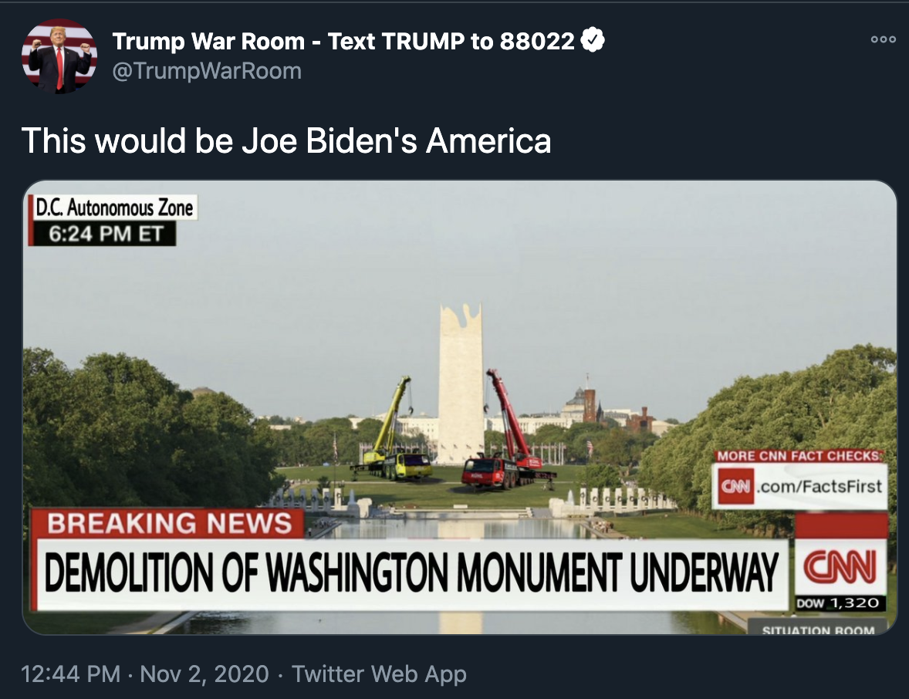The width and height of the screenshot is (909, 699).
Task: Open the Twitter Web App source link
Action: coord(379,674)
